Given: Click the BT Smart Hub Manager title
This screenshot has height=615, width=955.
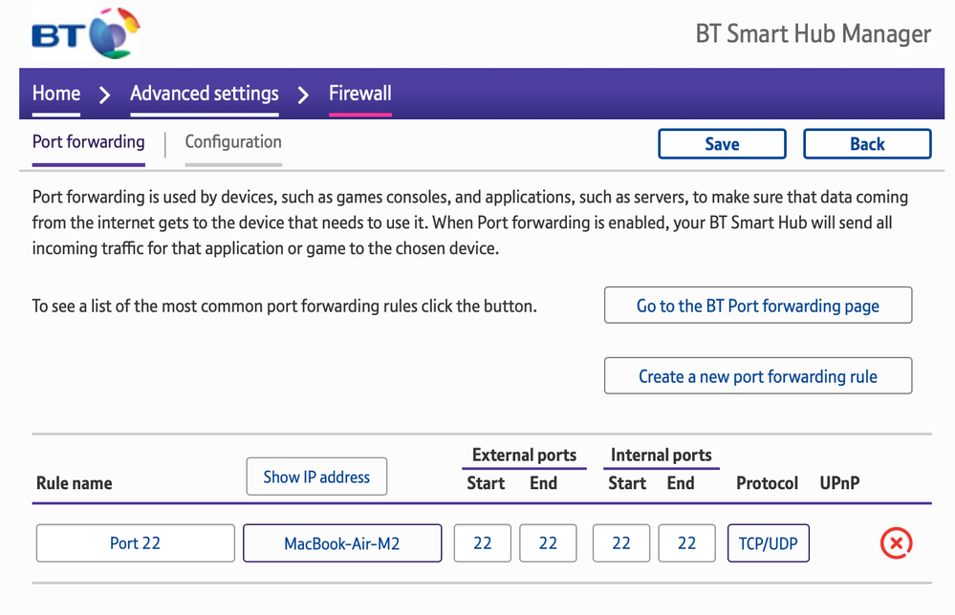Looking at the screenshot, I should pyautogui.click(x=813, y=34).
